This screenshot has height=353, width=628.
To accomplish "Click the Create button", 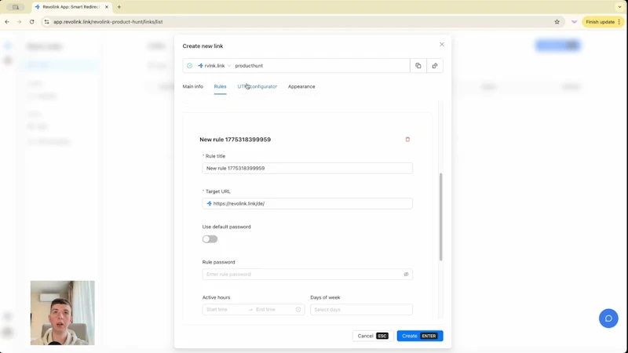I will 420,336.
